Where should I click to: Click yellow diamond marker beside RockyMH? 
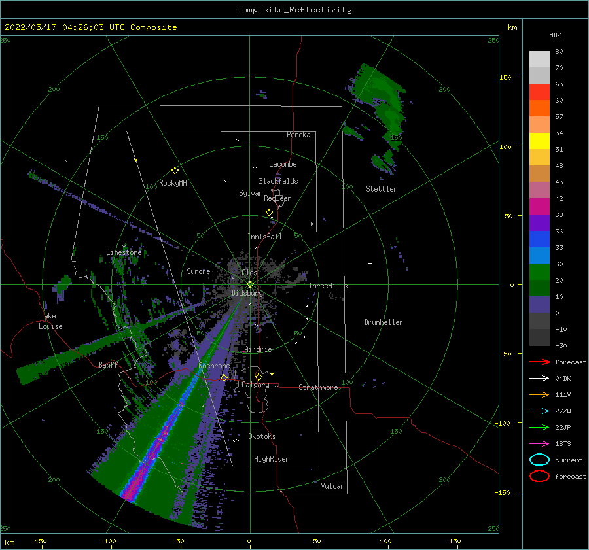(175, 171)
